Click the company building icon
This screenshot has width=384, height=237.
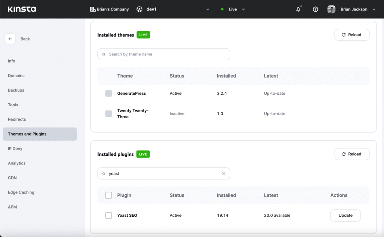[x=93, y=9]
